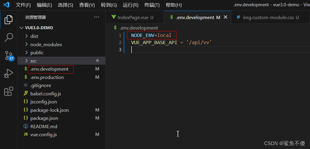
Task: Click the 资源管理器 panel title
Action: [35, 17]
